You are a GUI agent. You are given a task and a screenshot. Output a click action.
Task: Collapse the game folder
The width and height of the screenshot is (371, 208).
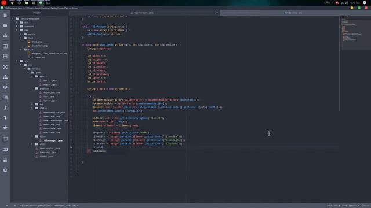(x=28, y=72)
